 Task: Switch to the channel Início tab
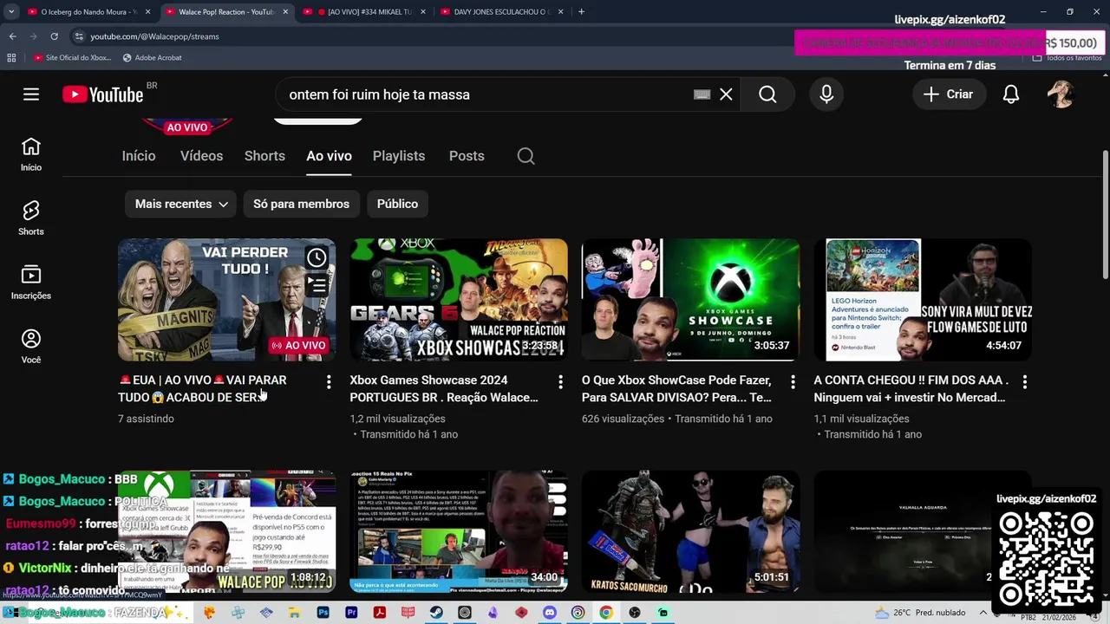pos(139,156)
